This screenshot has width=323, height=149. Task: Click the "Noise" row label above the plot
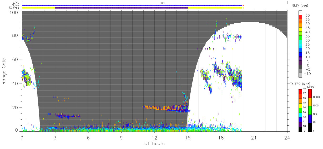pyautogui.click(x=16, y=5)
